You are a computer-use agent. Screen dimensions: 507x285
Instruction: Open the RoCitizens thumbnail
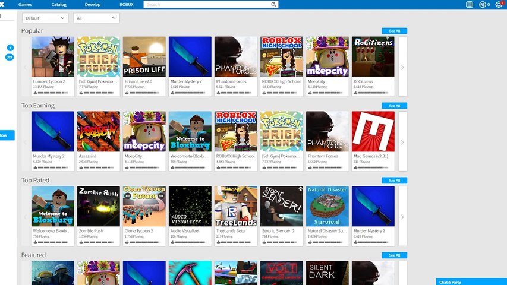point(373,56)
